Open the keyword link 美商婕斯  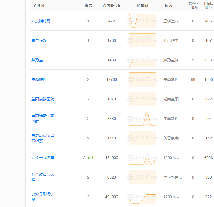click(x=39, y=79)
